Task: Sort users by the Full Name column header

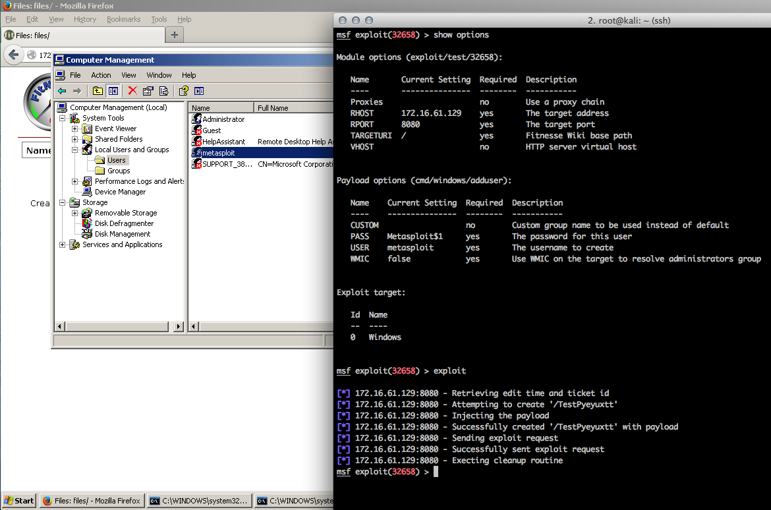Action: (293, 107)
